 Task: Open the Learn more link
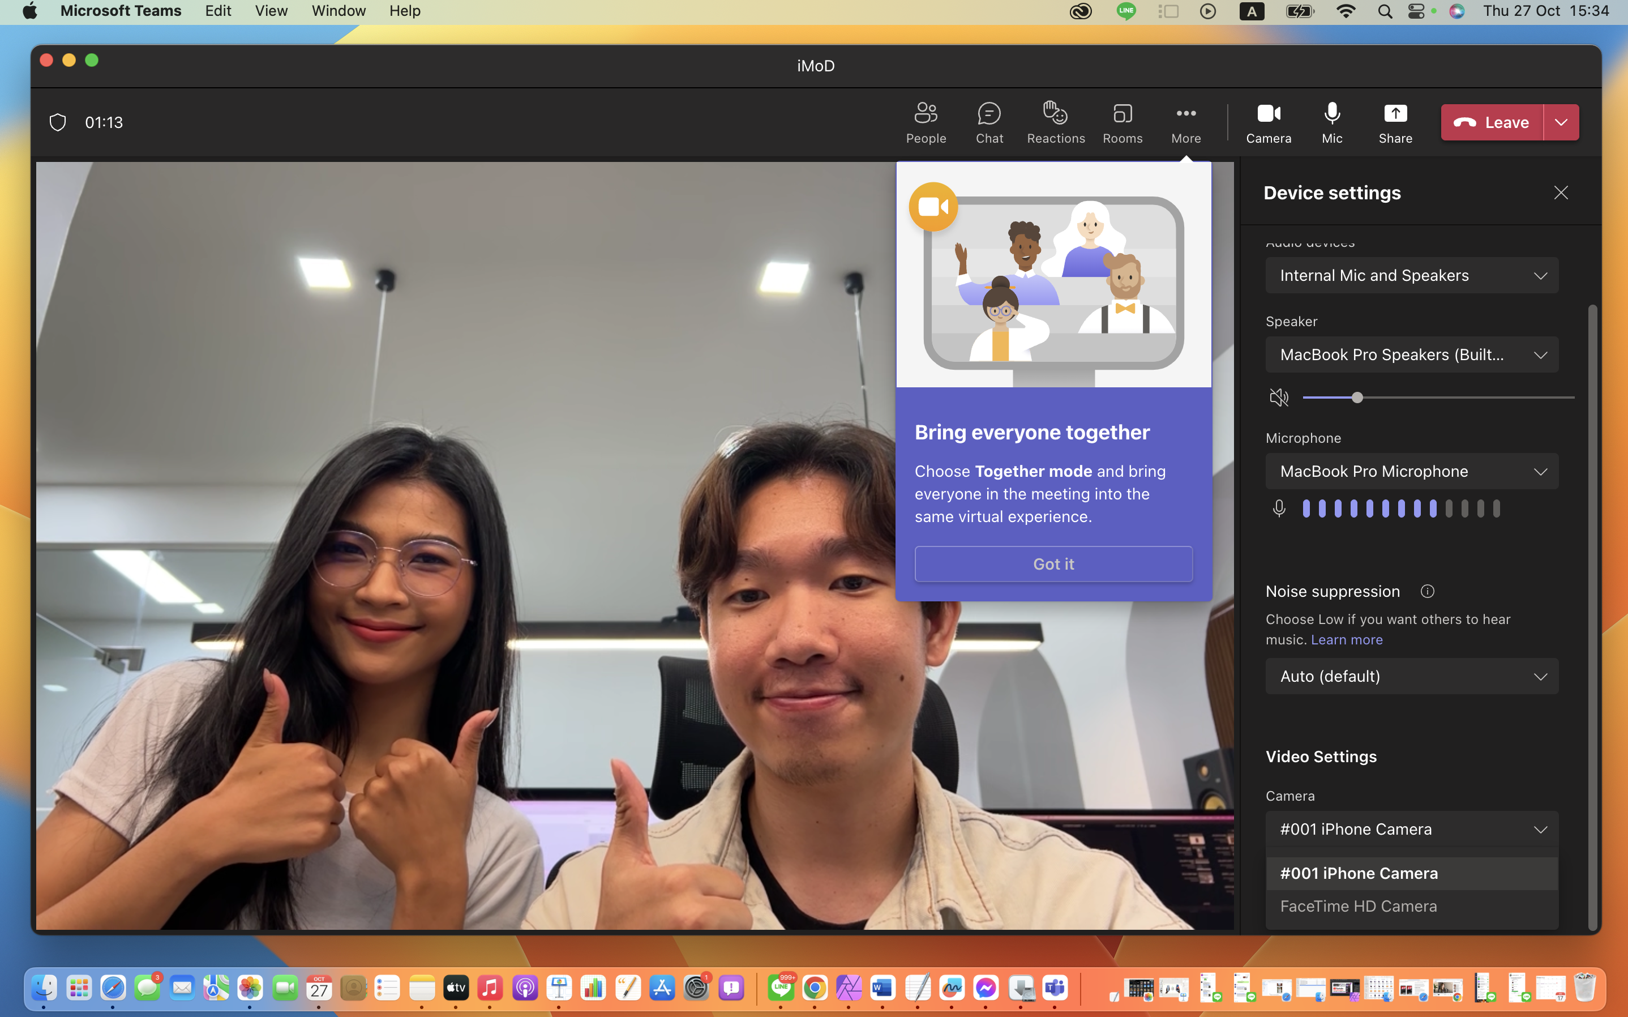[1346, 640]
